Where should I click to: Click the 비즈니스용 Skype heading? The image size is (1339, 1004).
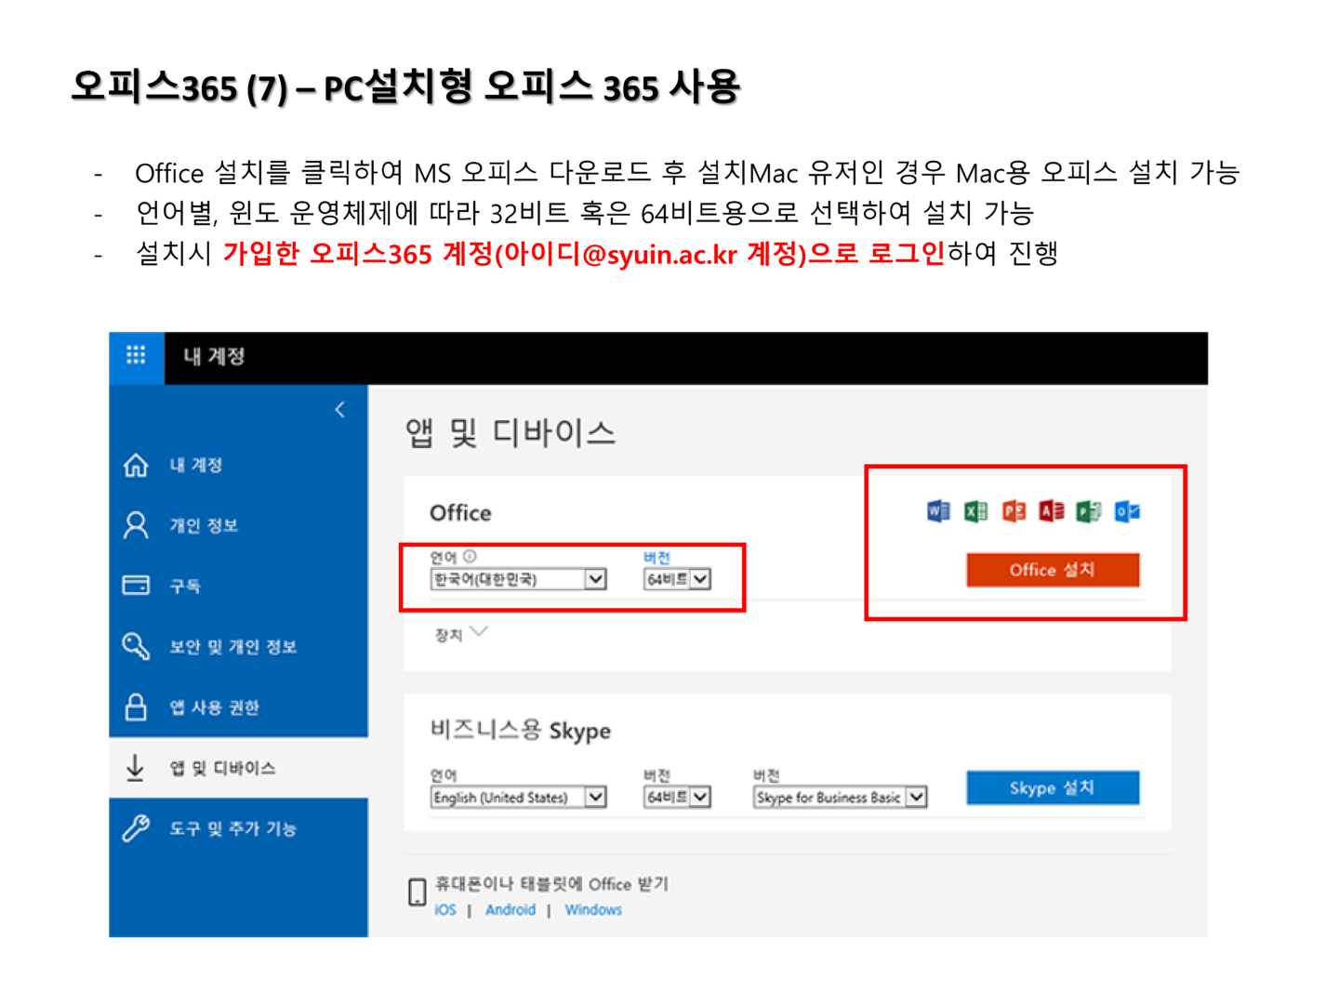520,730
